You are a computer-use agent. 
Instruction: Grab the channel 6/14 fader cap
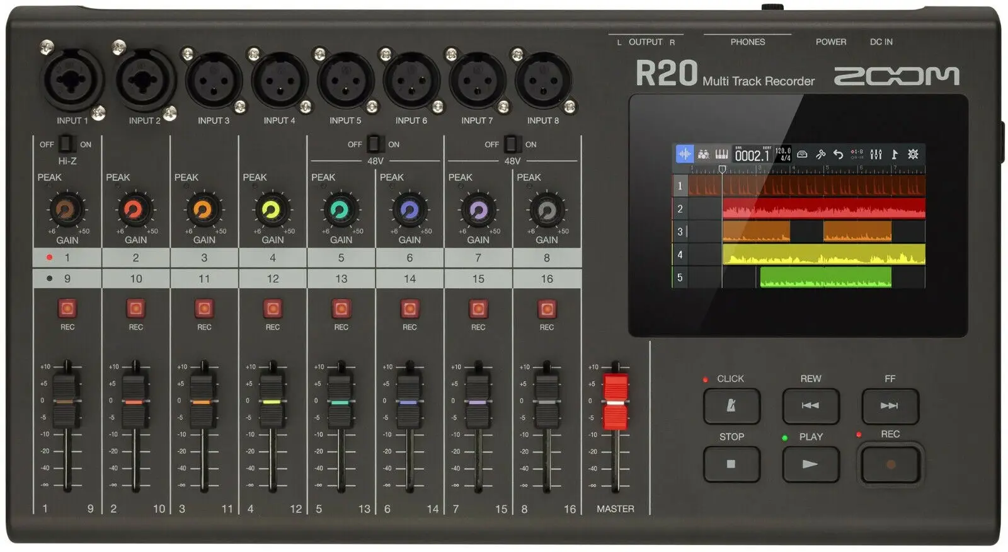[x=408, y=401]
